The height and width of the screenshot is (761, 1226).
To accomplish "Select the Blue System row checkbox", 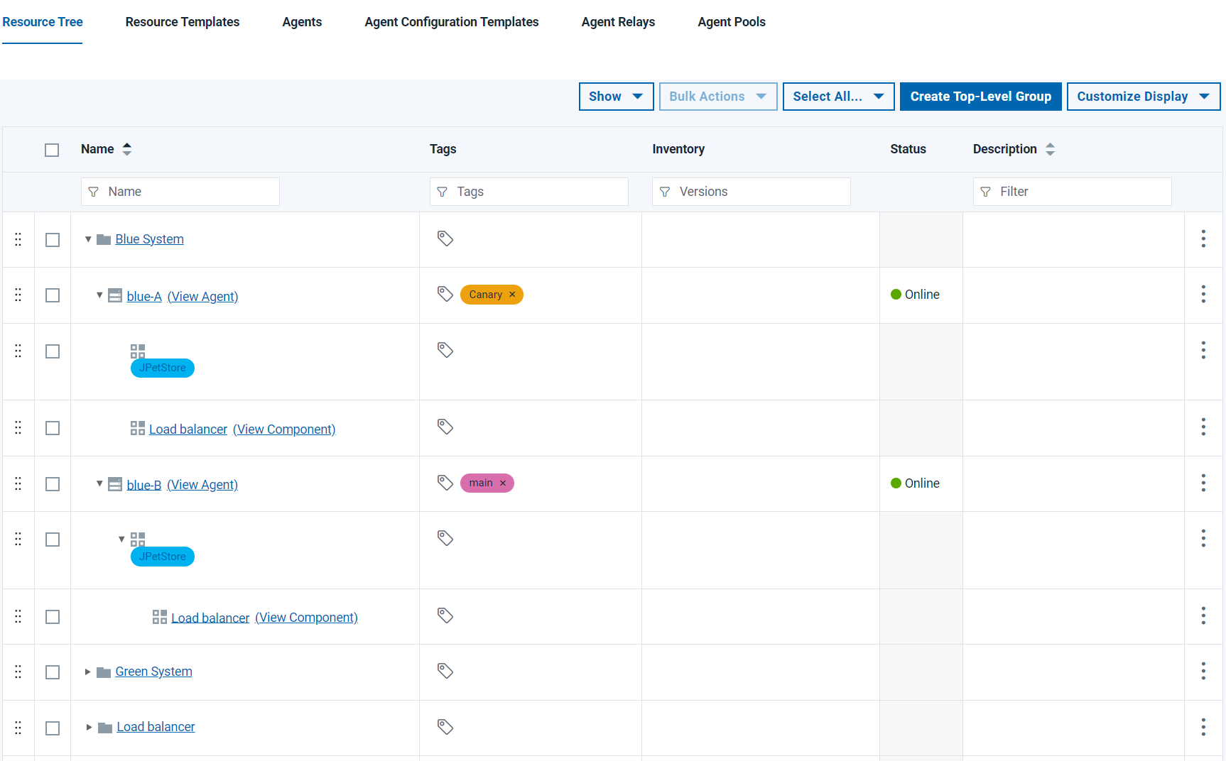I will [x=53, y=240].
